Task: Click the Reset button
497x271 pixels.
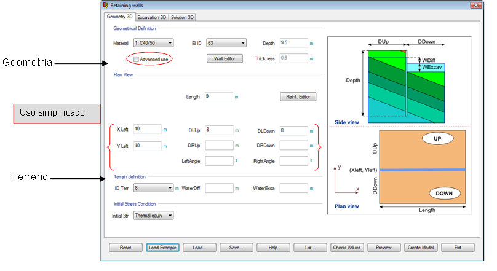Action: tap(125, 248)
